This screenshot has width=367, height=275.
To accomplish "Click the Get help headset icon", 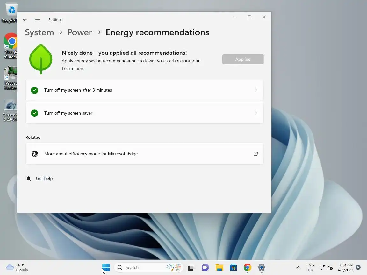I will 28,179.
